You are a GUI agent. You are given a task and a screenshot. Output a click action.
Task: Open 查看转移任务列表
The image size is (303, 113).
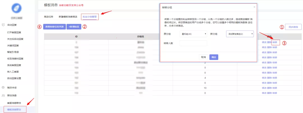(54, 27)
